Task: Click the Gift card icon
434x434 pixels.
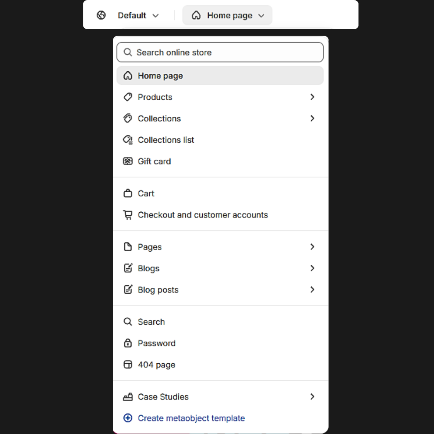Action: 128,161
